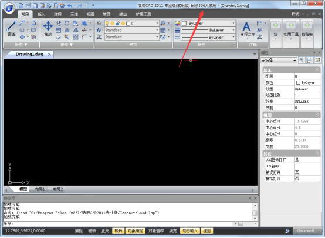
Task: Expand the ByLayer color dropdown
Action: coord(208,24)
